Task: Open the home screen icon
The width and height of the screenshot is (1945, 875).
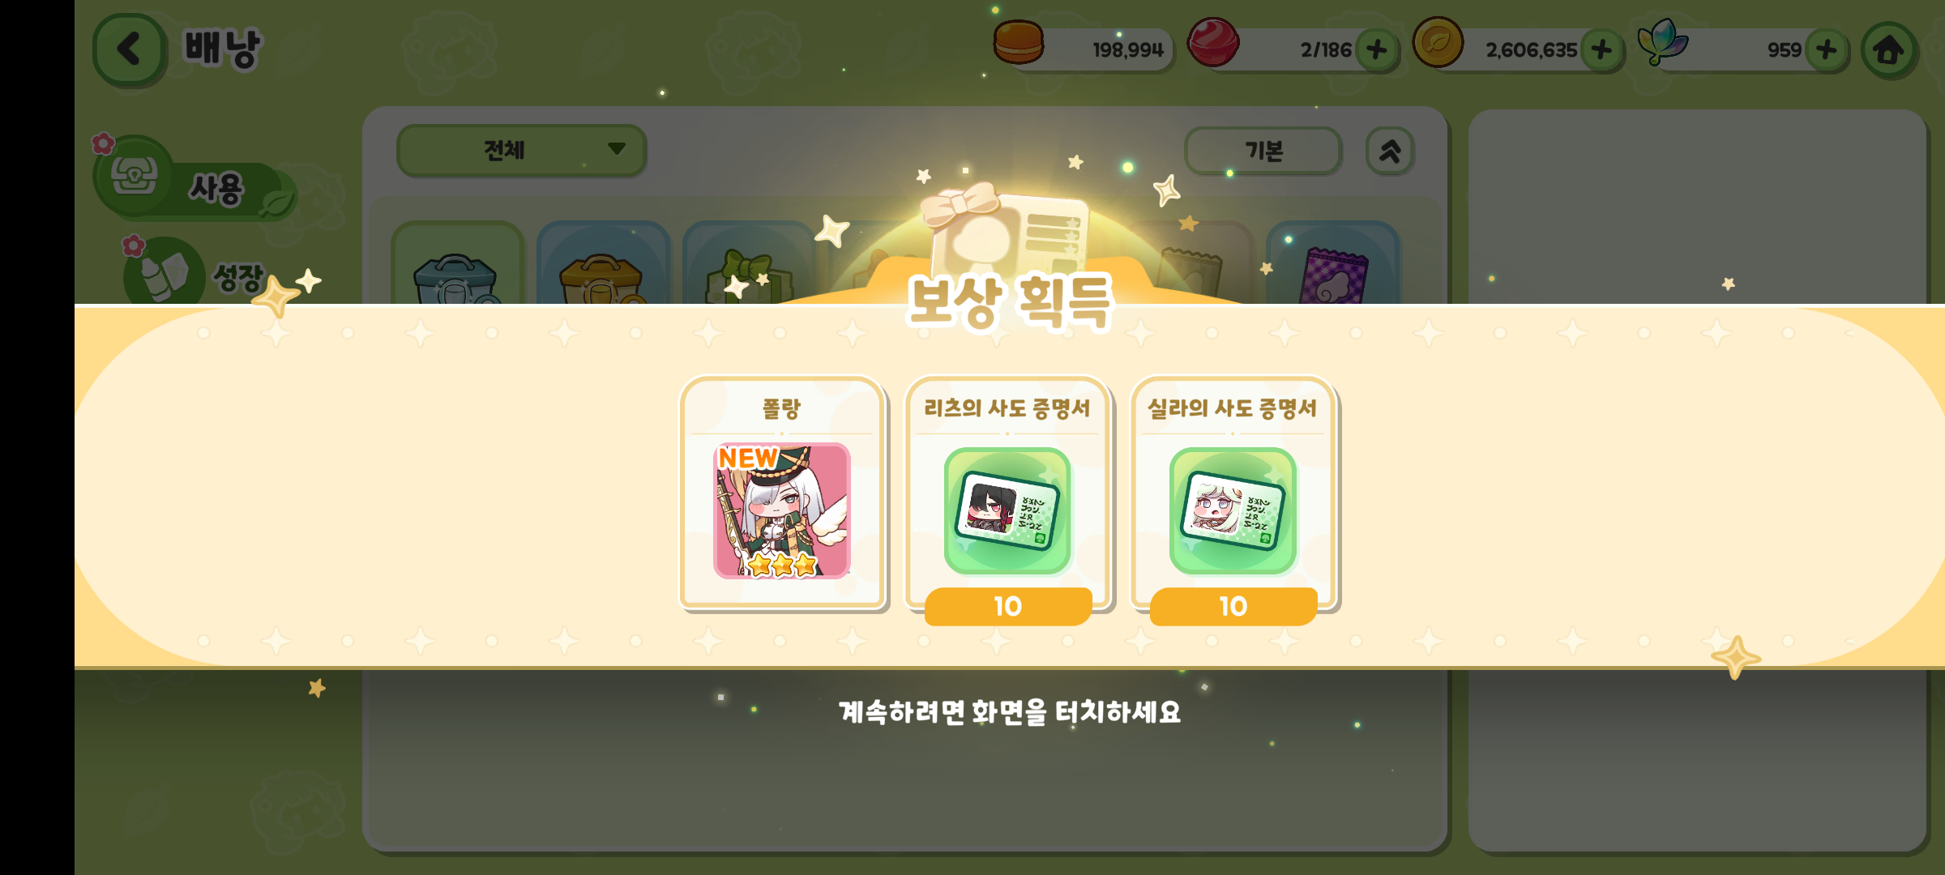Action: coord(1889,50)
